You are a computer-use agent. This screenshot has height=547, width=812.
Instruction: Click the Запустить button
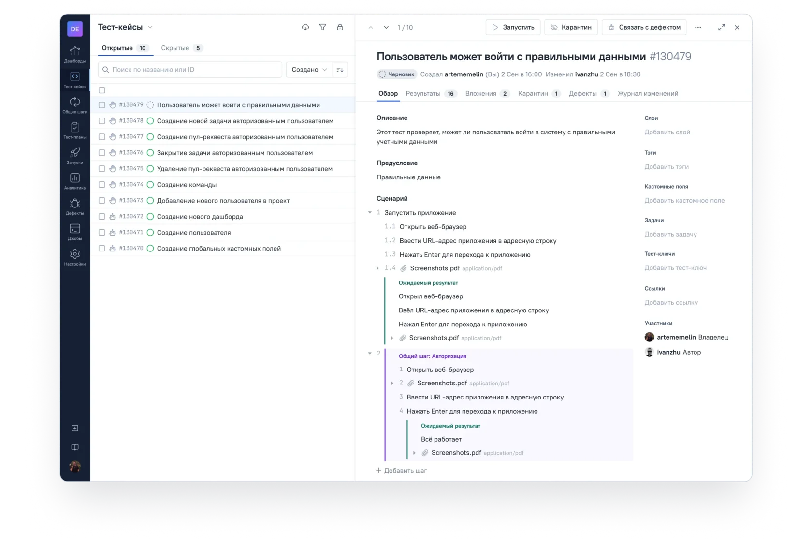(x=513, y=28)
